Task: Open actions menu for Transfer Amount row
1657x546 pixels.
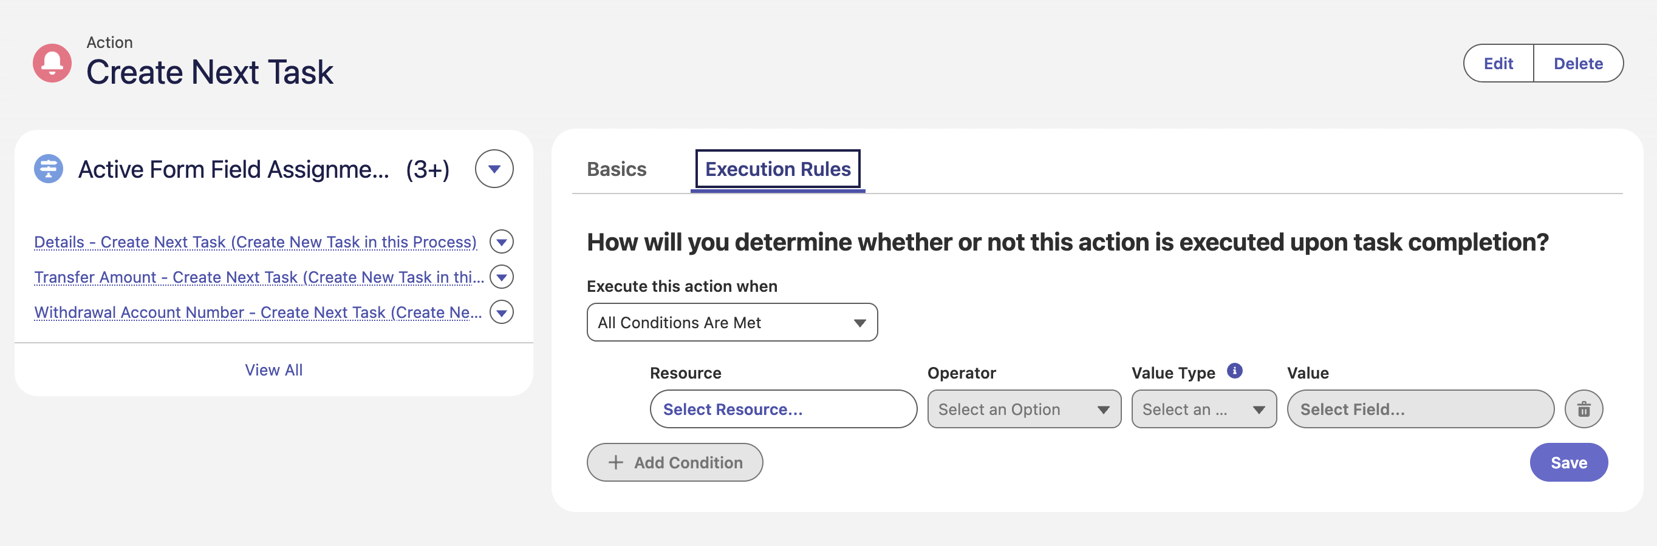Action: click(x=501, y=277)
